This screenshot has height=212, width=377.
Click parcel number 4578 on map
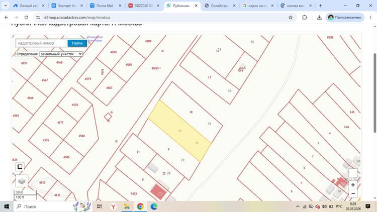coord(75,105)
